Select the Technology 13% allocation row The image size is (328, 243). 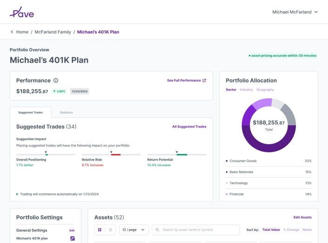click(x=268, y=183)
